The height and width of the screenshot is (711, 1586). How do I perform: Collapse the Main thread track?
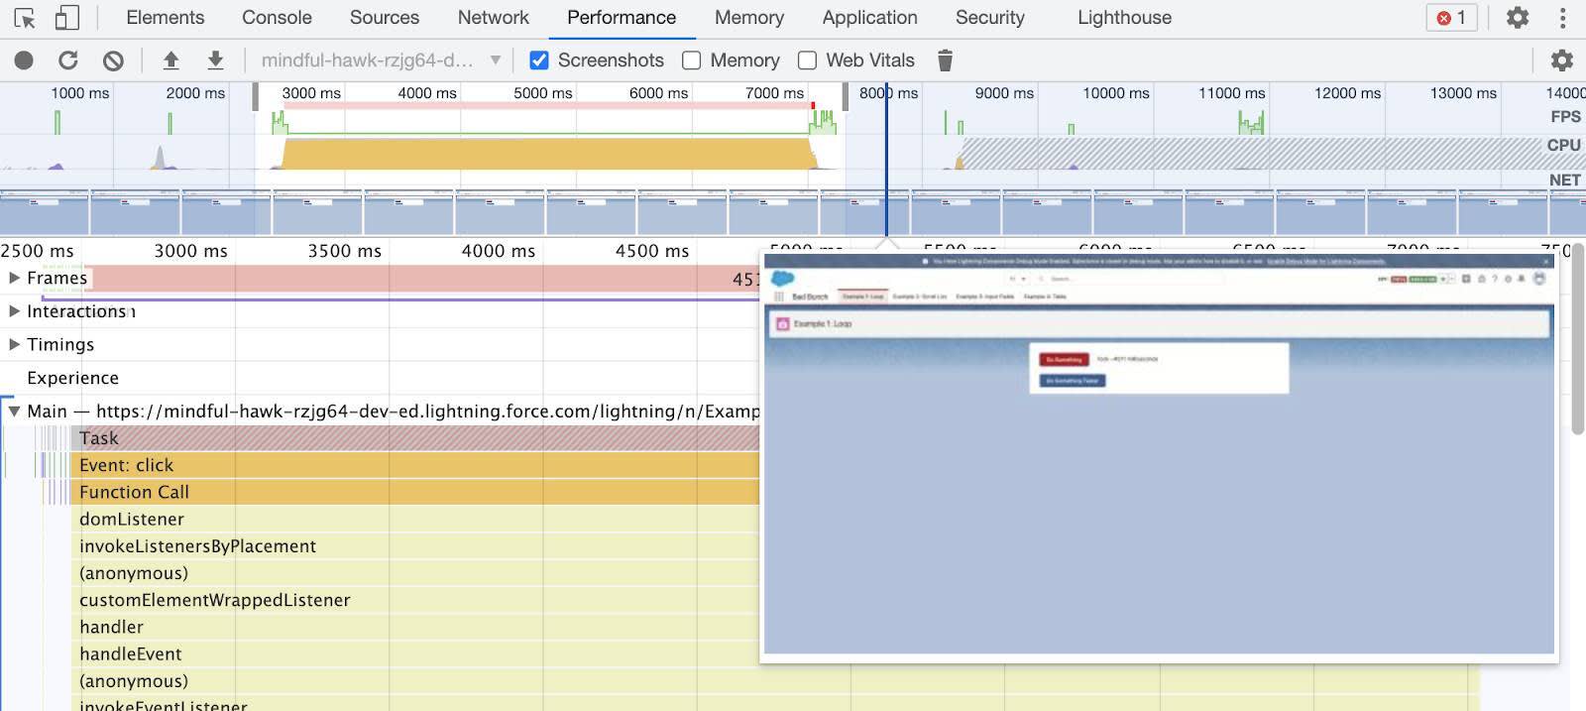(15, 411)
